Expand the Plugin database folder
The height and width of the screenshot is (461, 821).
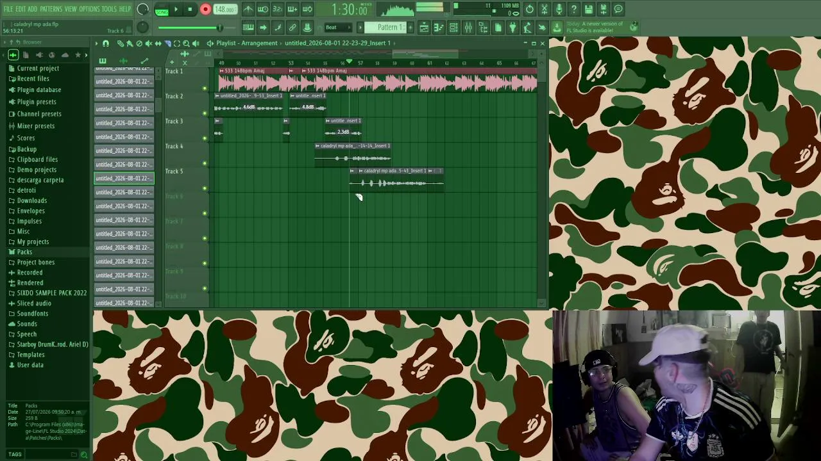click(x=39, y=90)
